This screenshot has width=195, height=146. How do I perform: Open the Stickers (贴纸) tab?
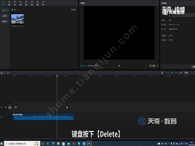coord(21,3)
